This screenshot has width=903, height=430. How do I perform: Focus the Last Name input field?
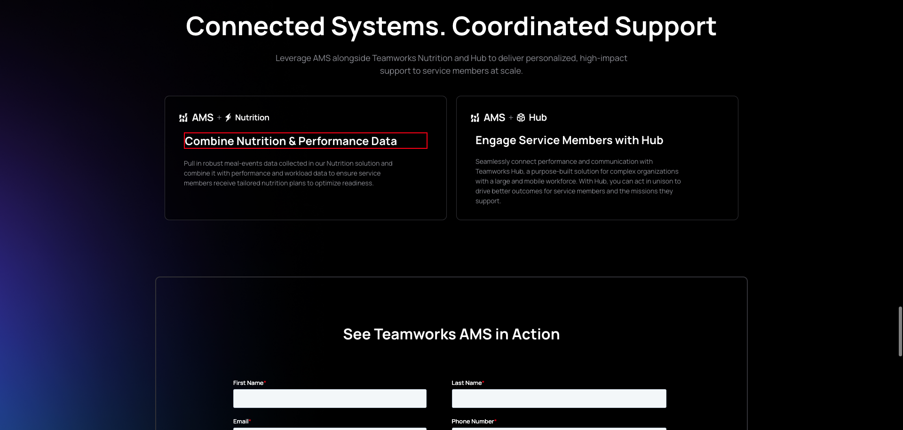tap(559, 399)
